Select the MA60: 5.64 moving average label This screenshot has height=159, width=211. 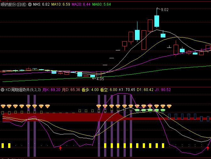(x=102, y=4)
